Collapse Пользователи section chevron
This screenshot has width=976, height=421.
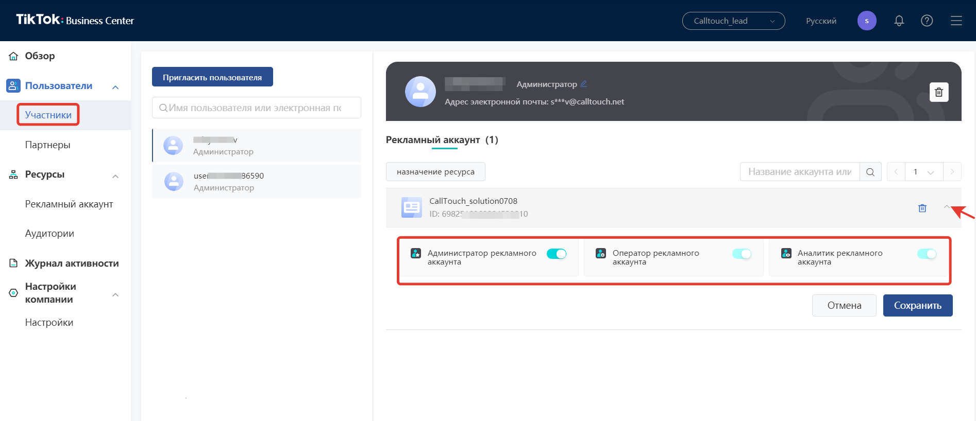pyautogui.click(x=115, y=87)
